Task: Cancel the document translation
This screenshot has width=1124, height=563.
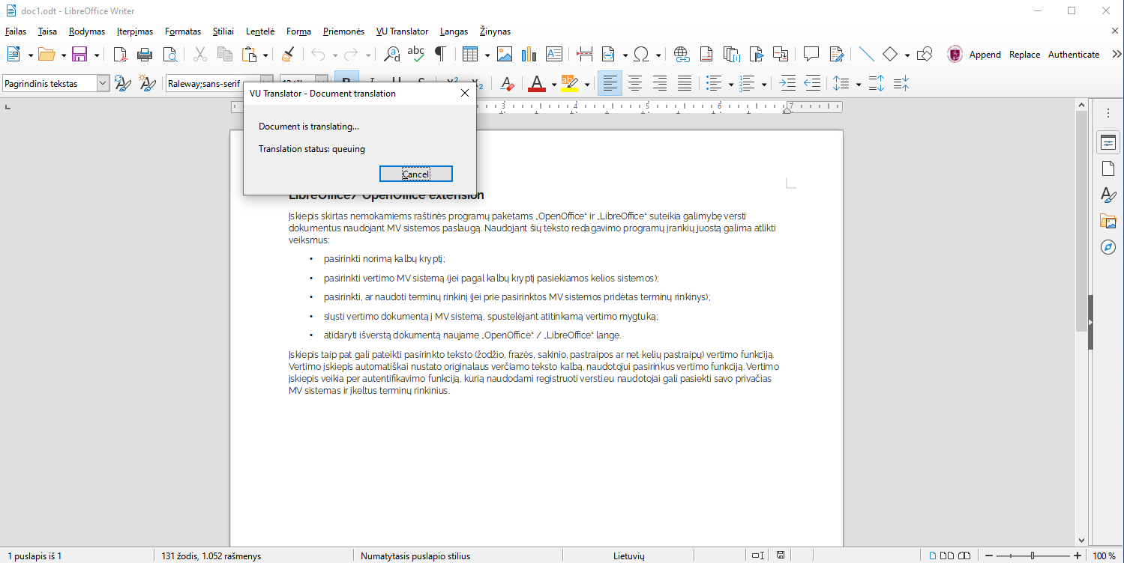Action: (415, 174)
